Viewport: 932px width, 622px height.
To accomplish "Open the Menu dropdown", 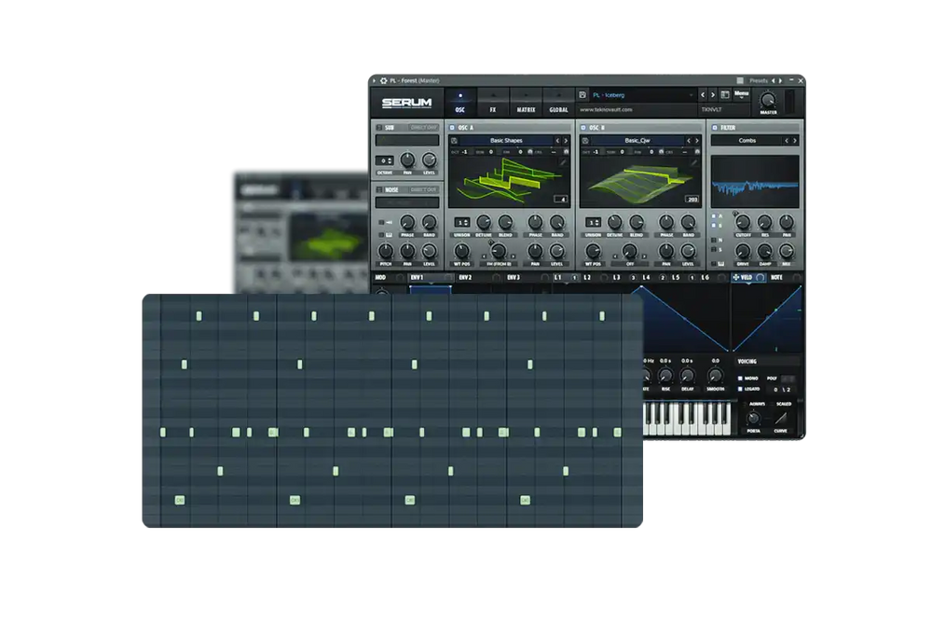I will pyautogui.click(x=741, y=94).
